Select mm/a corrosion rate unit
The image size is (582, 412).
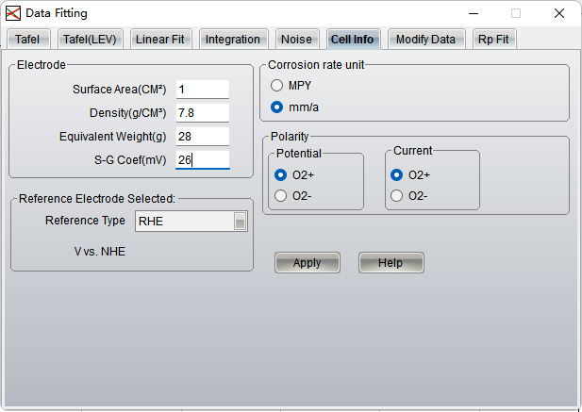pos(277,107)
